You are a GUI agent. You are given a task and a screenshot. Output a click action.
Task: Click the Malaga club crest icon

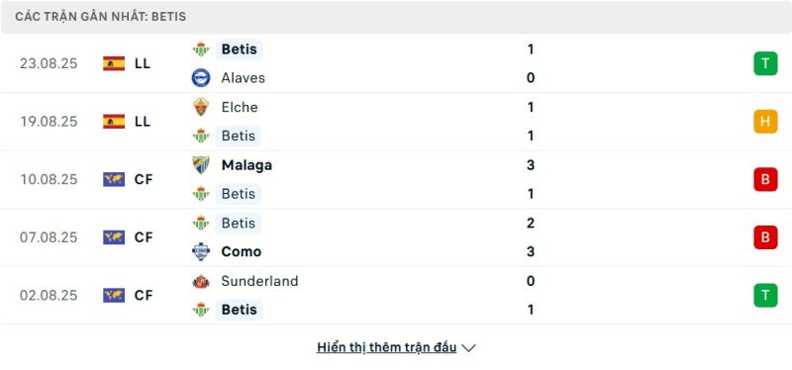pos(201,165)
